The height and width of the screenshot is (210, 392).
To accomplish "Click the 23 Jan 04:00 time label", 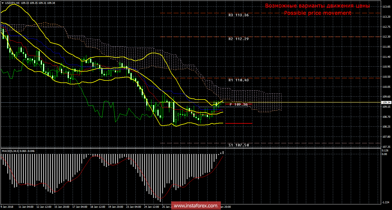I will [134, 207].
